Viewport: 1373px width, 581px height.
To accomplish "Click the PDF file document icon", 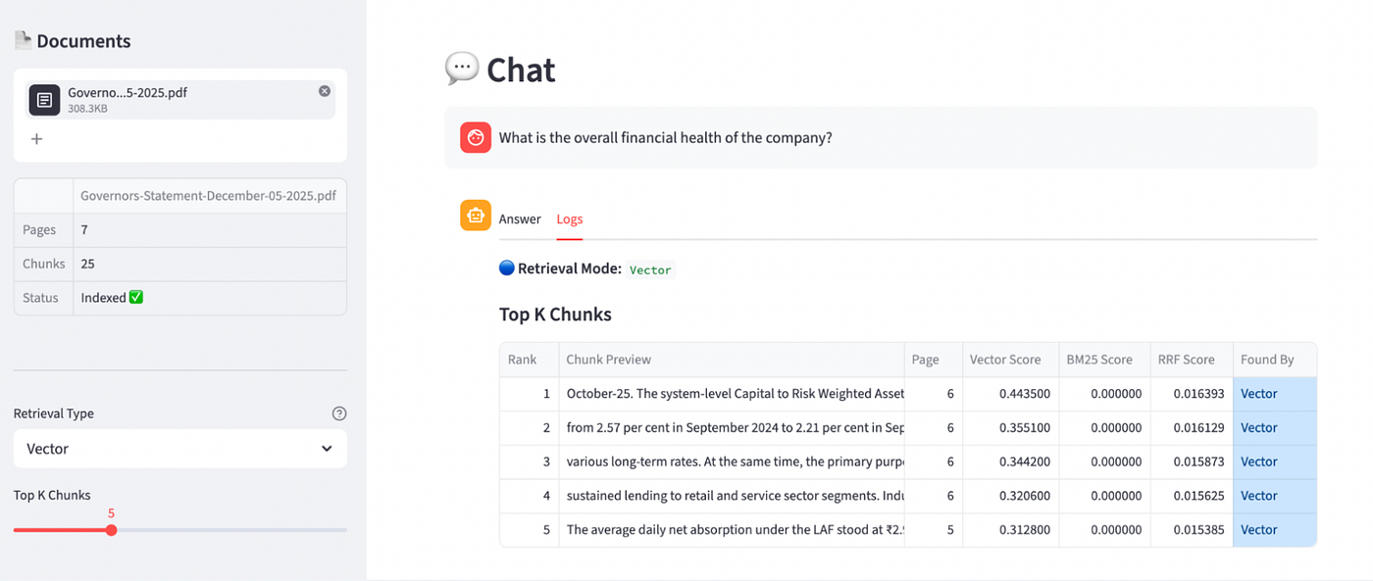I will click(x=44, y=100).
